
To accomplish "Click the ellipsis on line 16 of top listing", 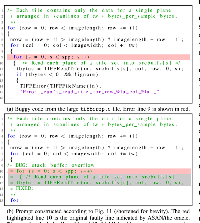I will pos(11,98).
